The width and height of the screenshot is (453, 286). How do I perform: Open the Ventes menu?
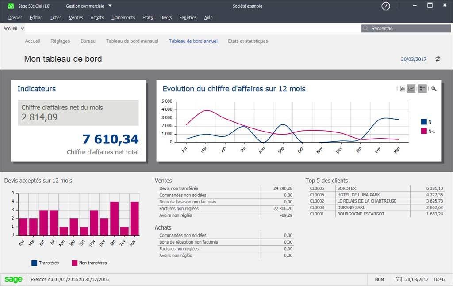coord(76,18)
